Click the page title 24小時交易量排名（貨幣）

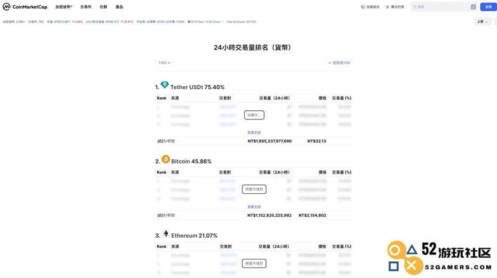tap(253, 48)
